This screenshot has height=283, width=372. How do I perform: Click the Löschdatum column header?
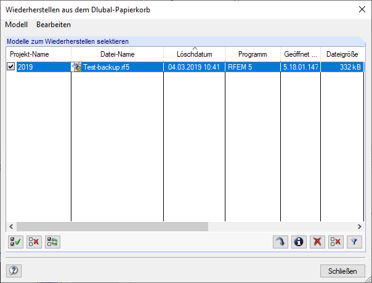coord(194,54)
